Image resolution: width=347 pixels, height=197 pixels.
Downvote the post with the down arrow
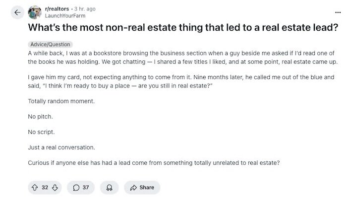(55, 188)
